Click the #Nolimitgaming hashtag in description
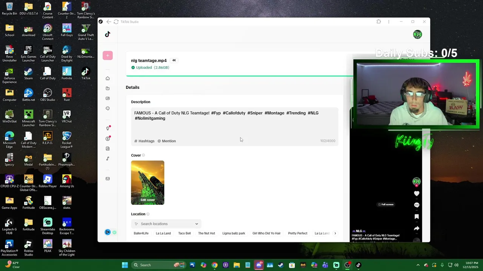The height and width of the screenshot is (271, 483). tap(150, 119)
